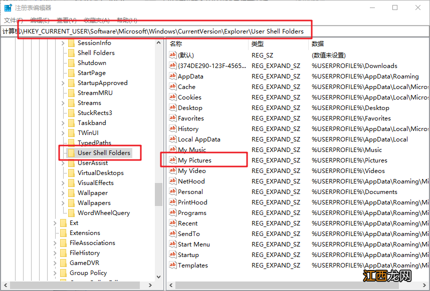The width and height of the screenshot is (430, 291).
Task: Expand the StartupApproved key
Action: point(63,83)
